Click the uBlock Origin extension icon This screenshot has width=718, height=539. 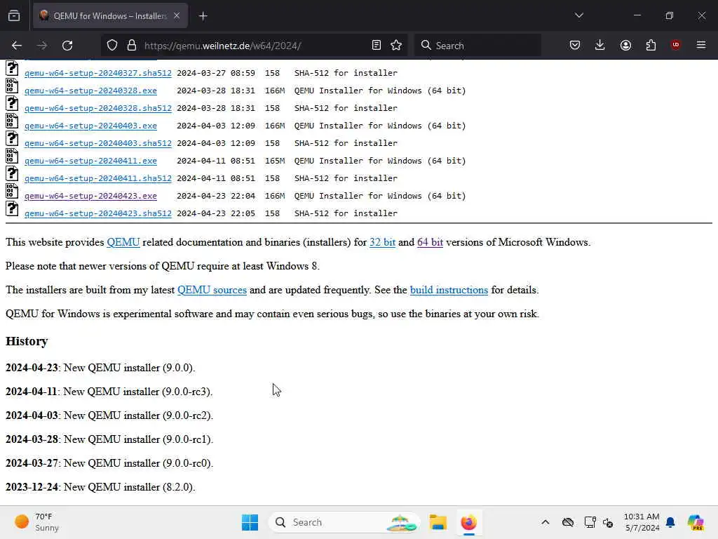click(x=675, y=45)
